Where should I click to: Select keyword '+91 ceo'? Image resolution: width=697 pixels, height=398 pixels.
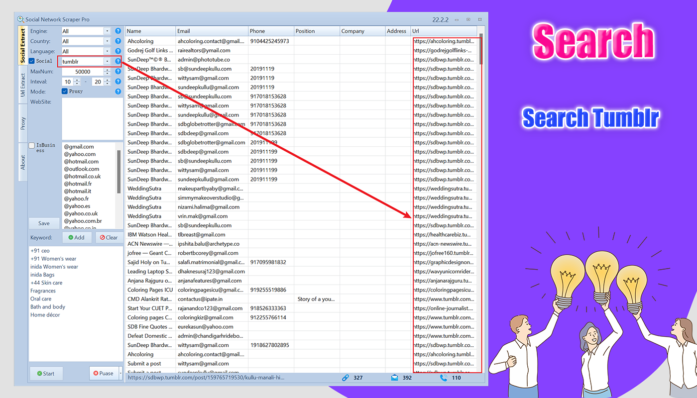pos(40,251)
